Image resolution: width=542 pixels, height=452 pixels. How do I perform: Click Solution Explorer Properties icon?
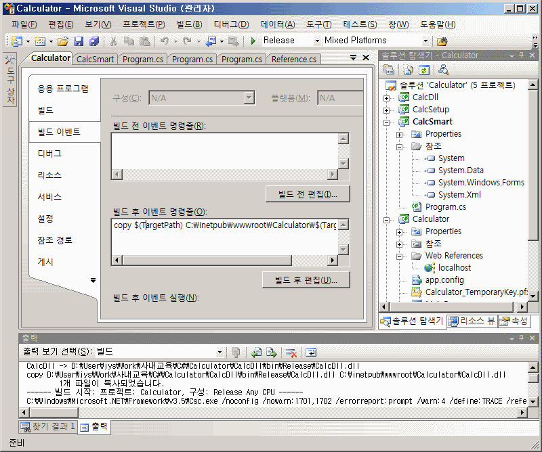pyautogui.click(x=389, y=70)
